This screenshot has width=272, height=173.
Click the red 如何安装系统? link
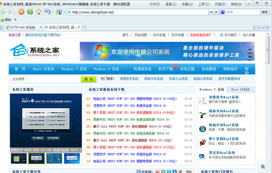click(200, 35)
